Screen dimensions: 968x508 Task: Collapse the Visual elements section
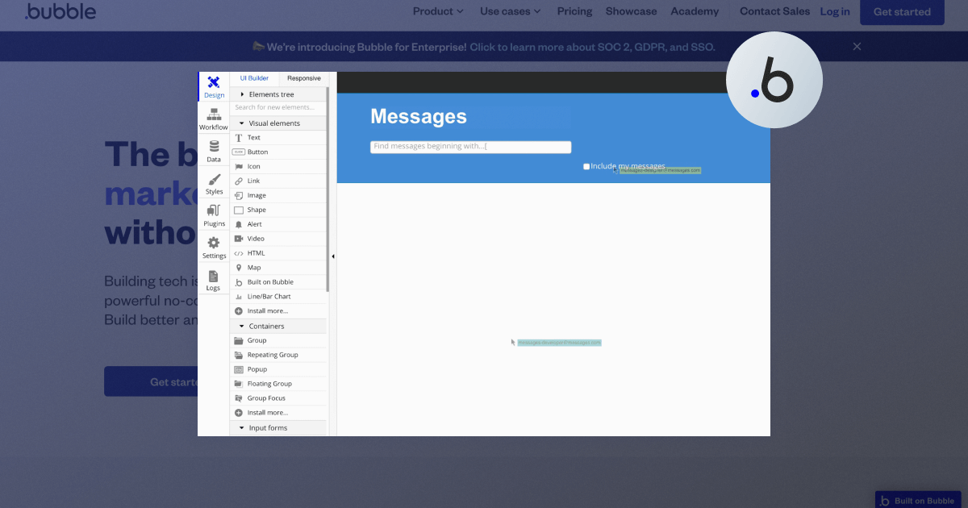[240, 123]
